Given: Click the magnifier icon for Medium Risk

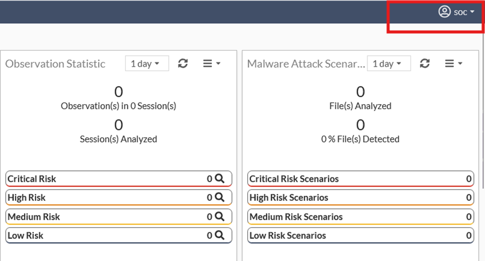Looking at the screenshot, I should click(219, 216).
